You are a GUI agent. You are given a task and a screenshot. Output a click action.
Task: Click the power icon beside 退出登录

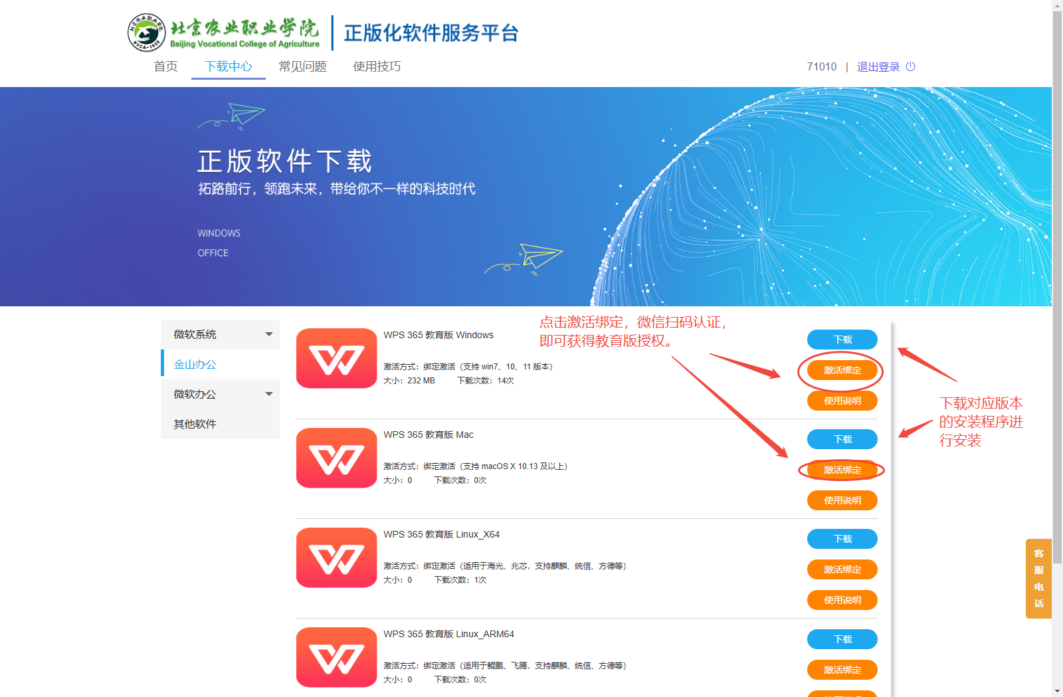coord(911,66)
